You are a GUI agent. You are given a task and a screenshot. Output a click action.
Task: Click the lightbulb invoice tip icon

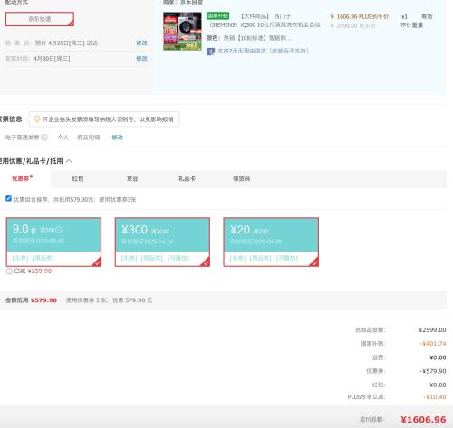tap(37, 119)
